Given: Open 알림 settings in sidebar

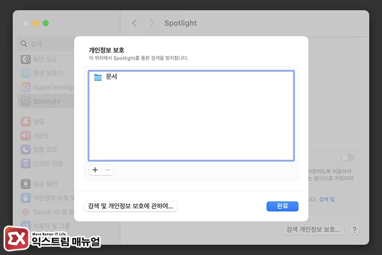Looking at the screenshot, I should coord(46,121).
